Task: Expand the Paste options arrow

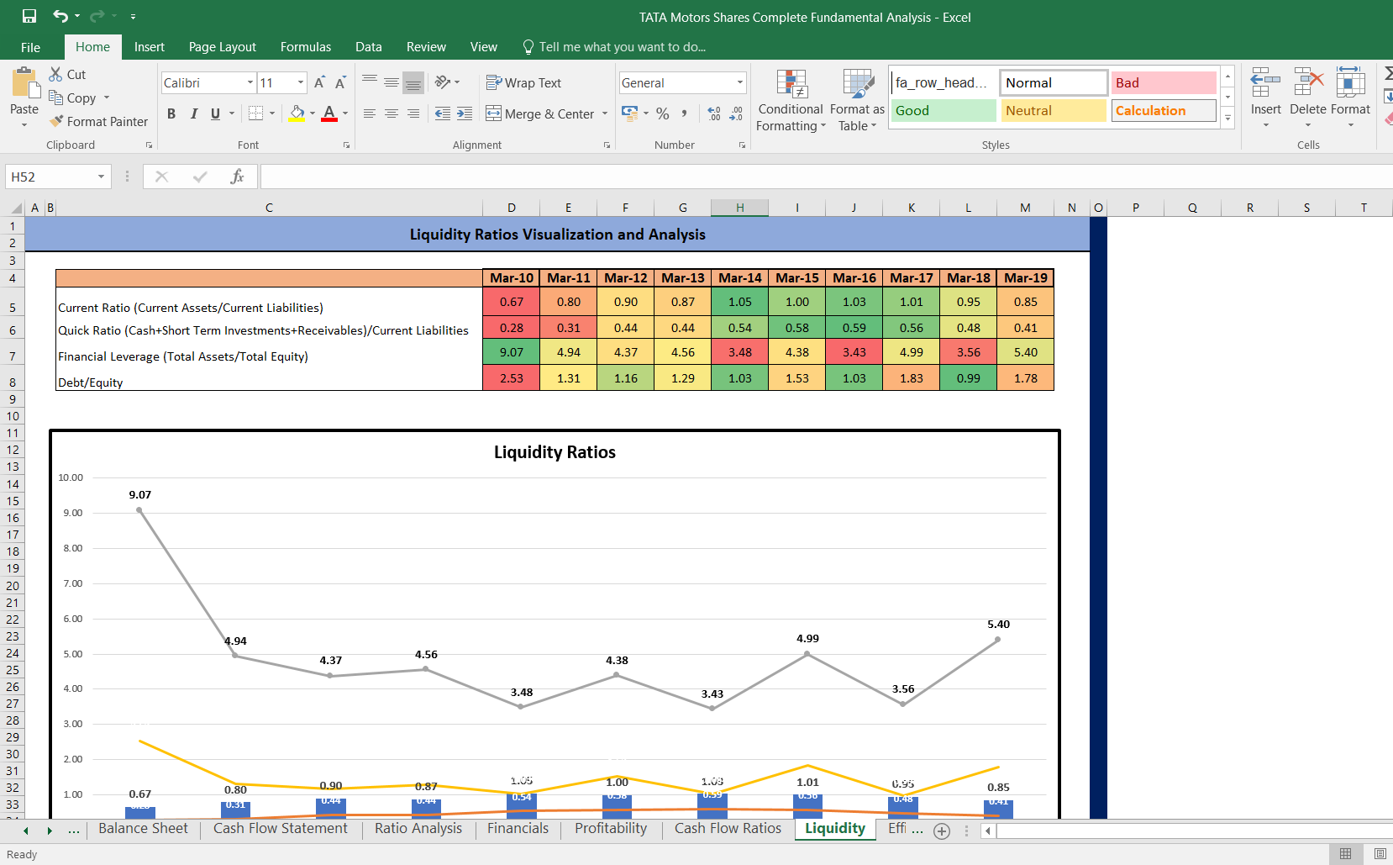Action: [24, 125]
